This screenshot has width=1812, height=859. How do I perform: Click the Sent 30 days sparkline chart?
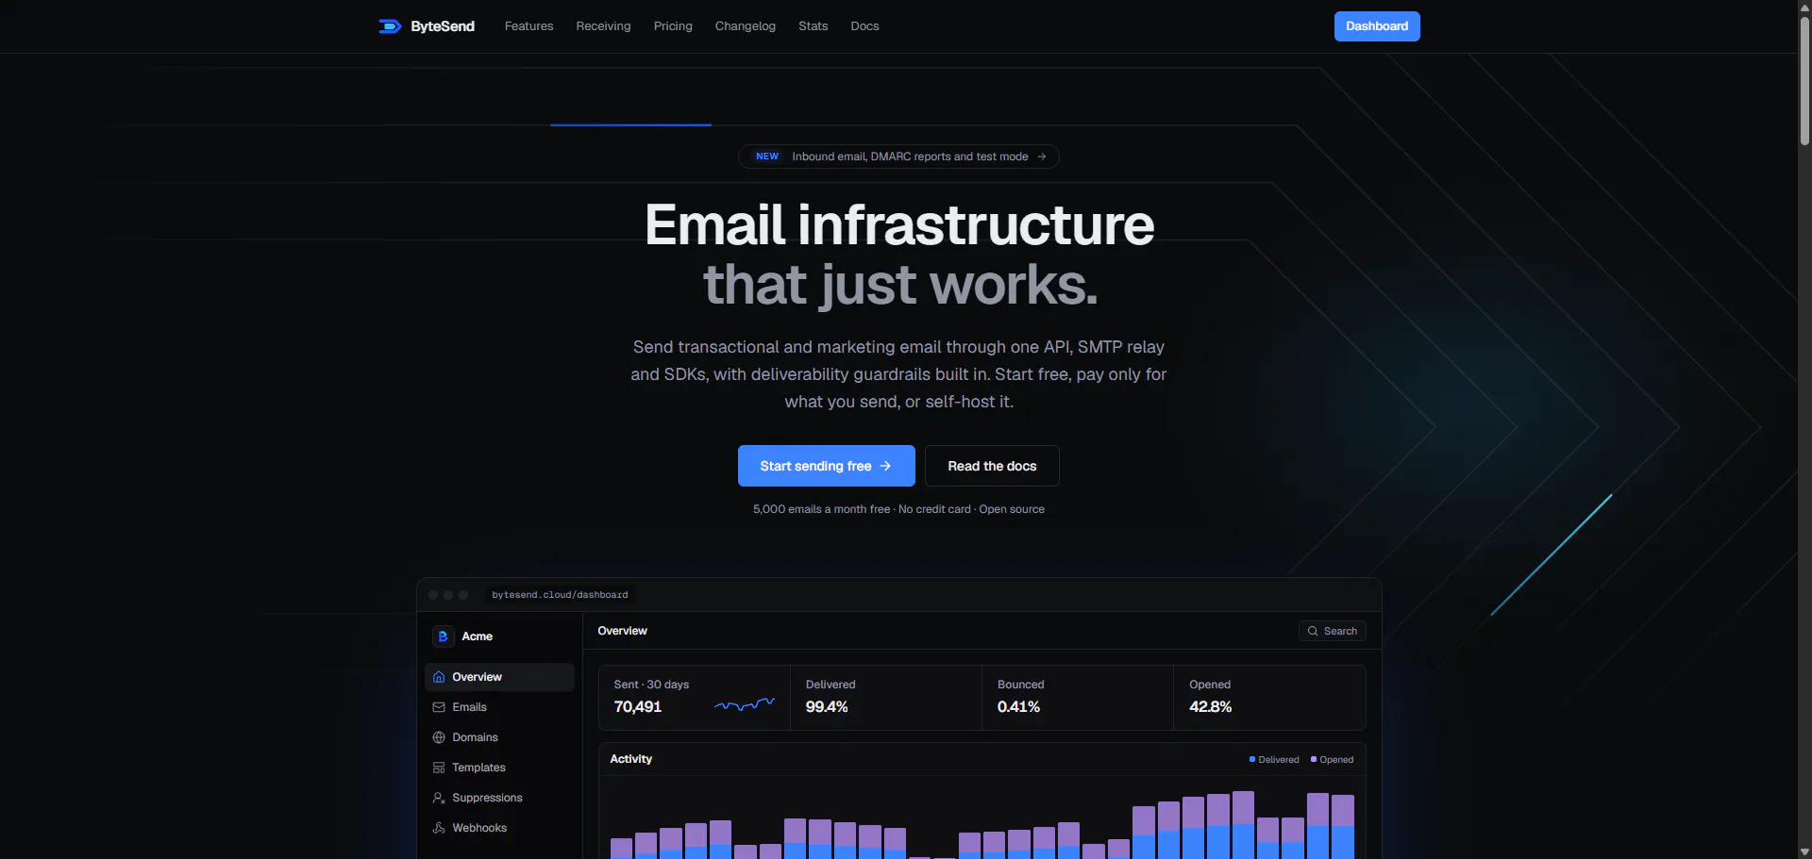click(x=745, y=704)
